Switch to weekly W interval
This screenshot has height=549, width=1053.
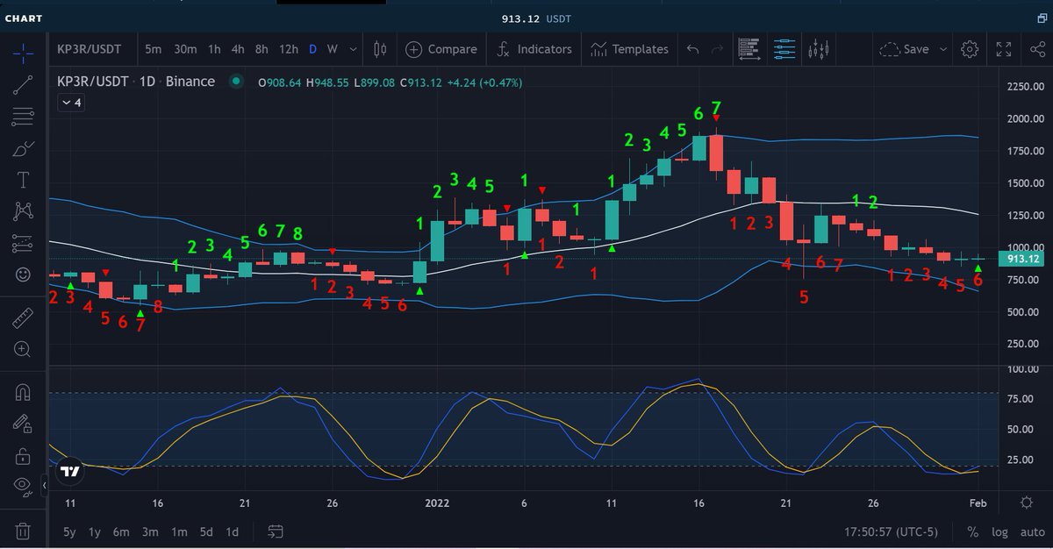pos(333,49)
